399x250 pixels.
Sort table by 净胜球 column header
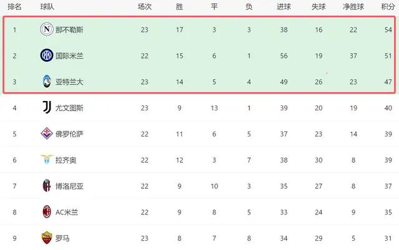353,6
